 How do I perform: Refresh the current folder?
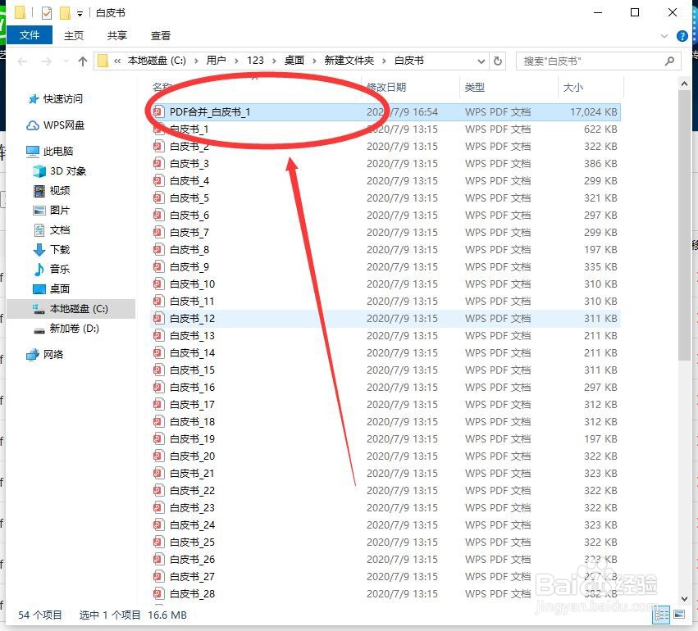tap(498, 61)
